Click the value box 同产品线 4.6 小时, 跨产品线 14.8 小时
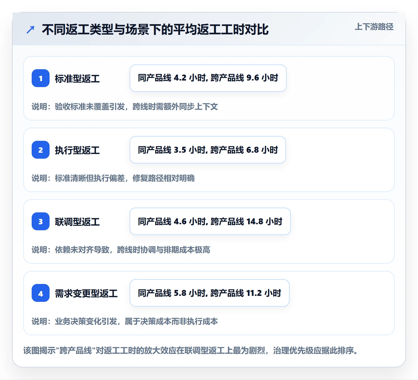The width and height of the screenshot is (418, 380). [x=210, y=221]
